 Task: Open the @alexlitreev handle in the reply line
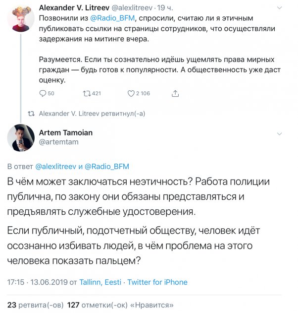coord(53,167)
